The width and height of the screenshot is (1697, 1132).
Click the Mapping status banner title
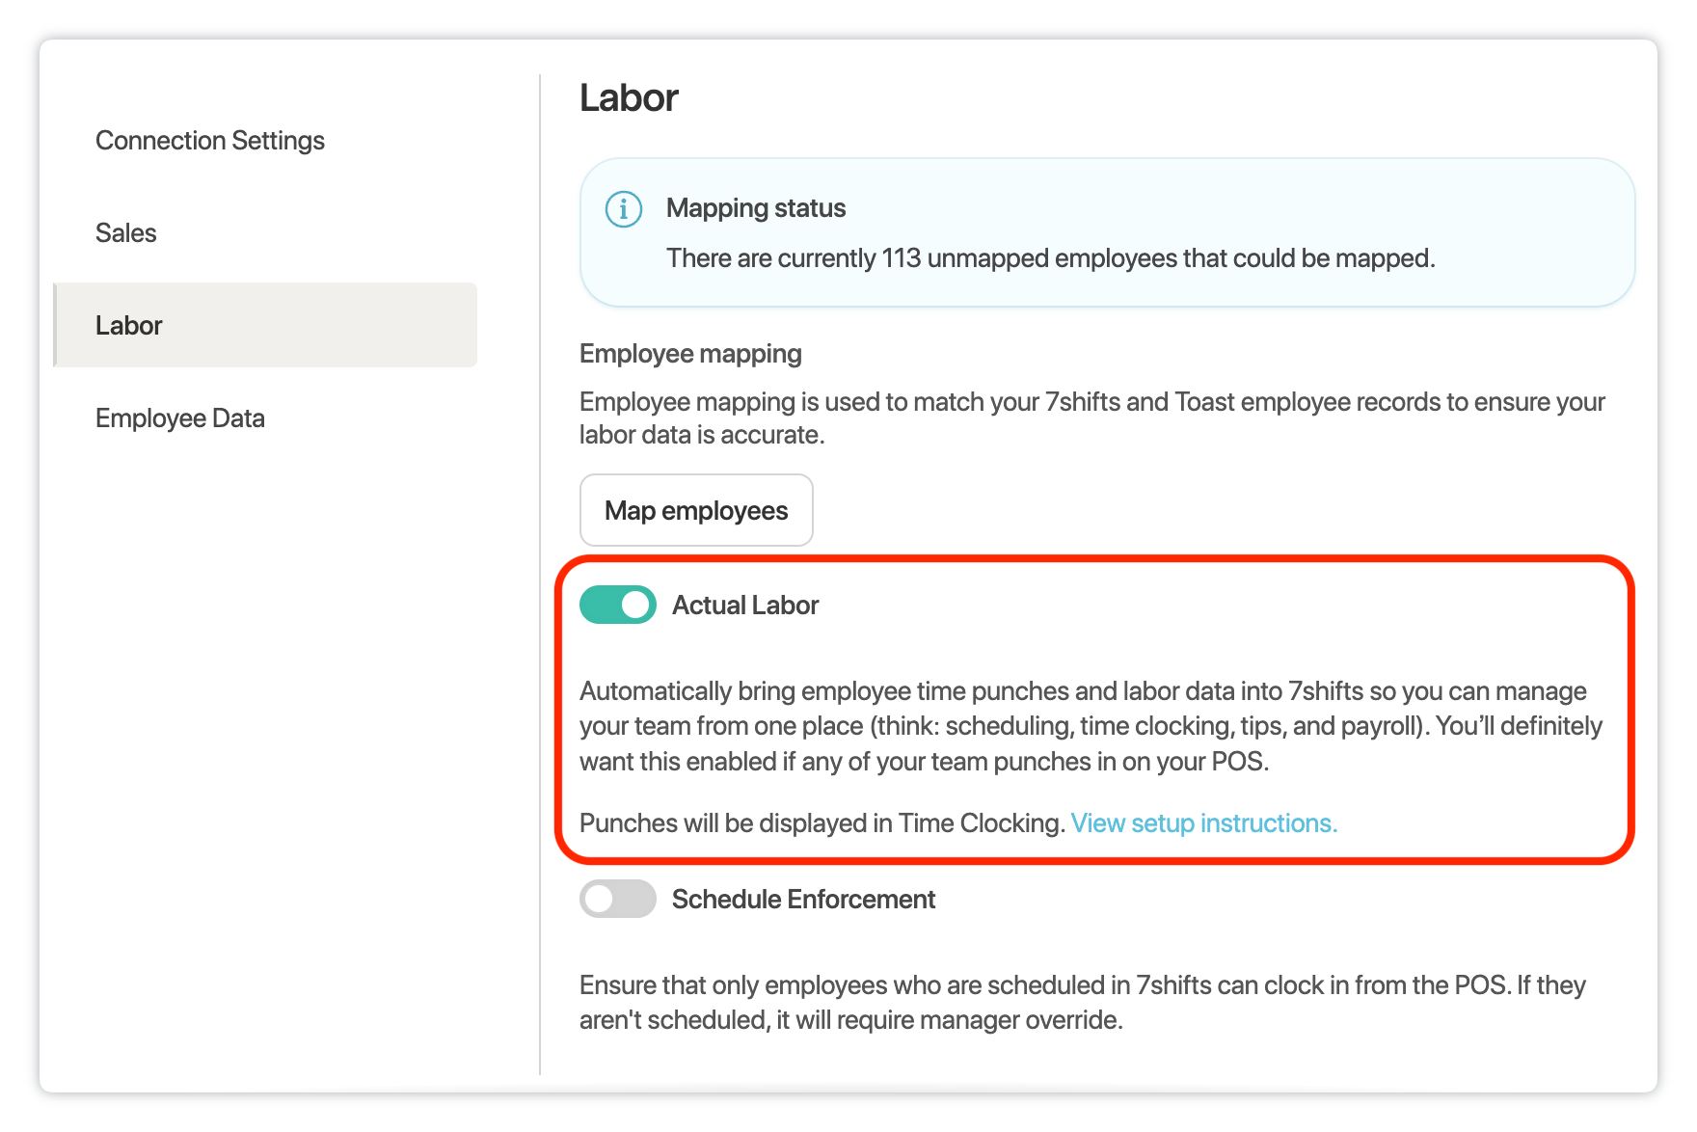tap(756, 208)
